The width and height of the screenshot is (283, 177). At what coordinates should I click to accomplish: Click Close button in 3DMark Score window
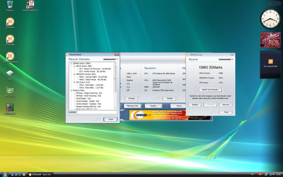click(226, 112)
